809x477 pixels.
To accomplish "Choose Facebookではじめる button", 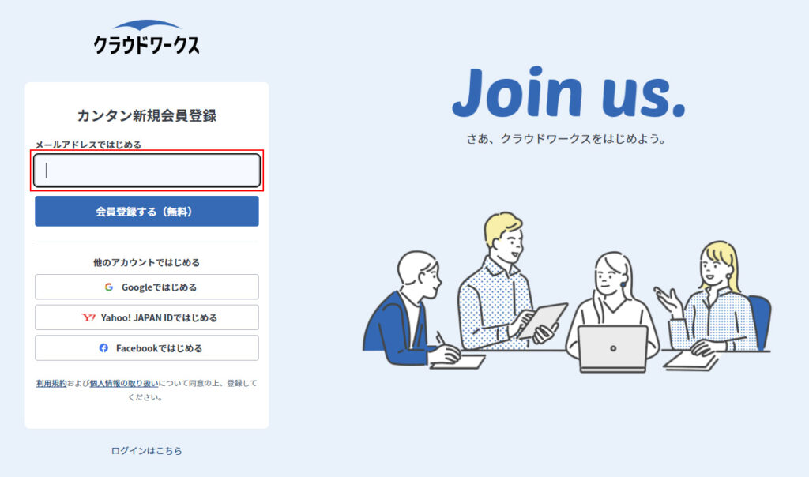I will click(147, 348).
